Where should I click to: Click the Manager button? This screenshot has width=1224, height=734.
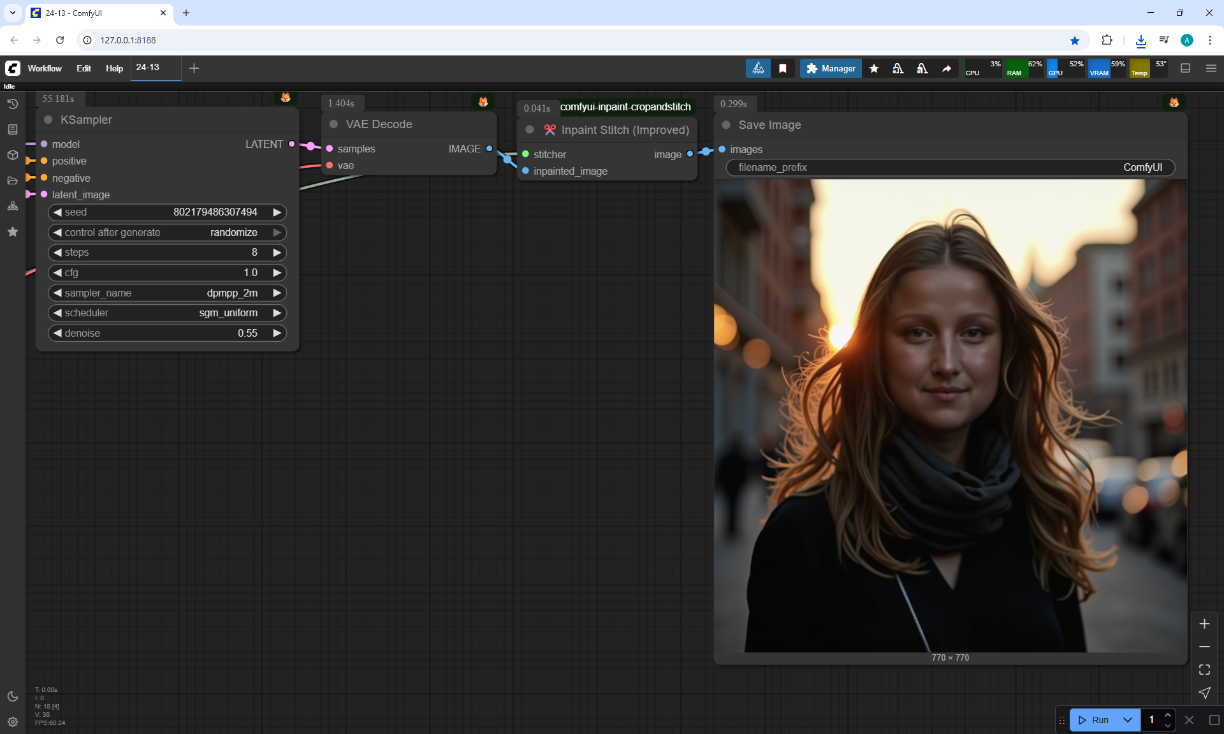(x=831, y=68)
